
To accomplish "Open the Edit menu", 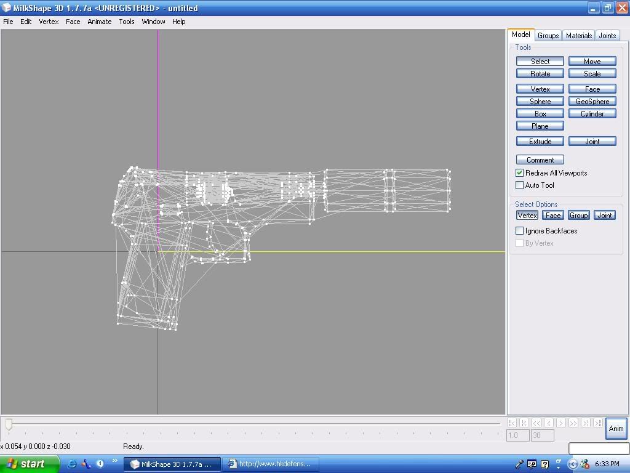I will 26,22.
